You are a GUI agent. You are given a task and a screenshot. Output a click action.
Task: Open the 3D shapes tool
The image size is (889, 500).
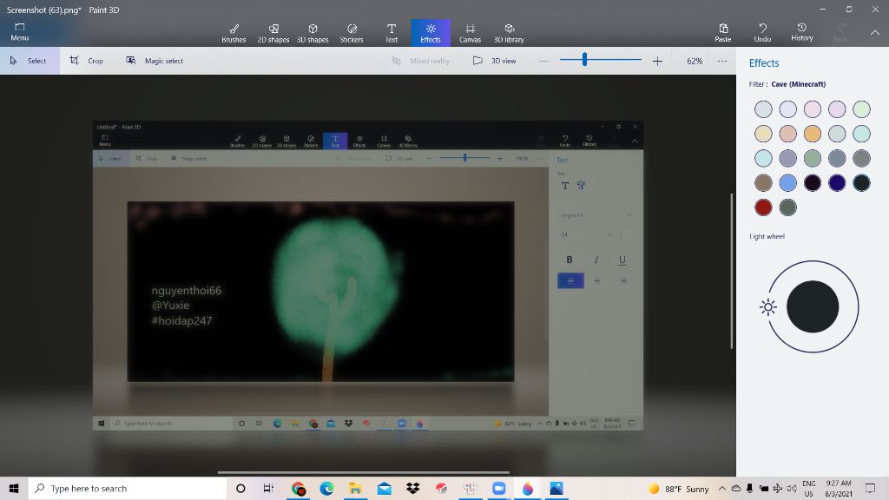tap(313, 33)
